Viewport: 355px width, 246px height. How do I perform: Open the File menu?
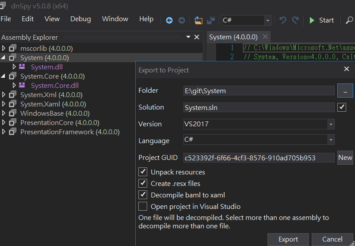[6, 19]
